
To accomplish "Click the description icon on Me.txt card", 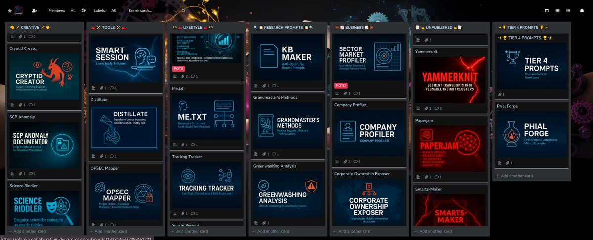I will click(175, 144).
